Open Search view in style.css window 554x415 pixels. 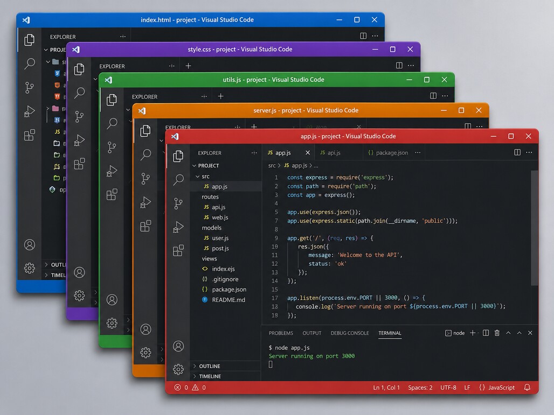[80, 93]
